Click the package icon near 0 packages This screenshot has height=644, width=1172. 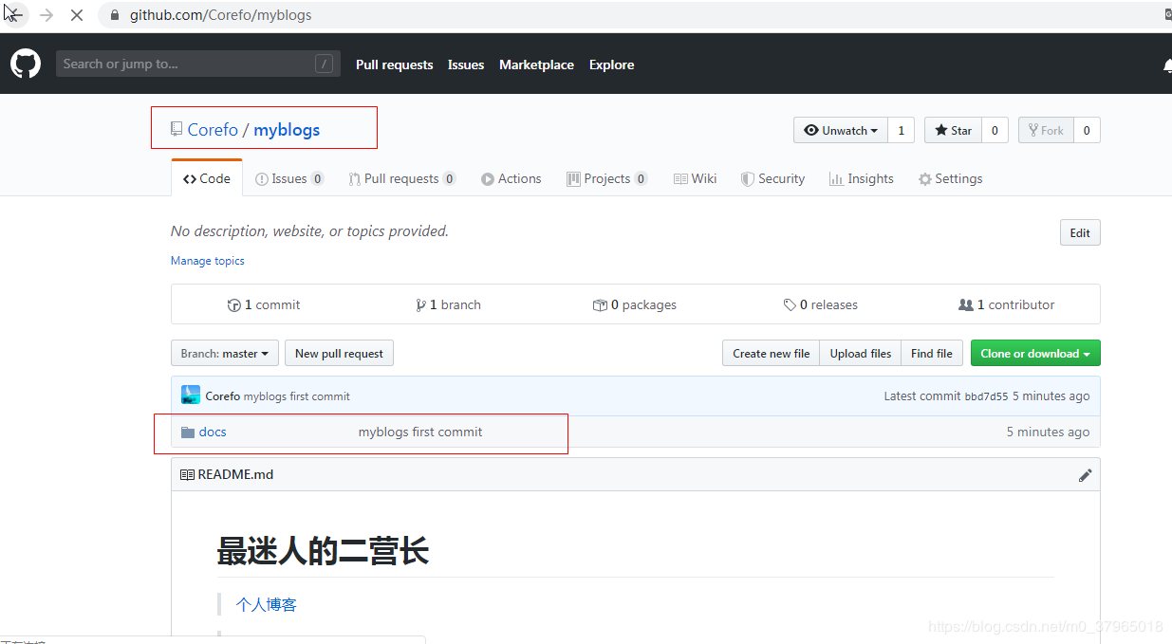click(600, 305)
